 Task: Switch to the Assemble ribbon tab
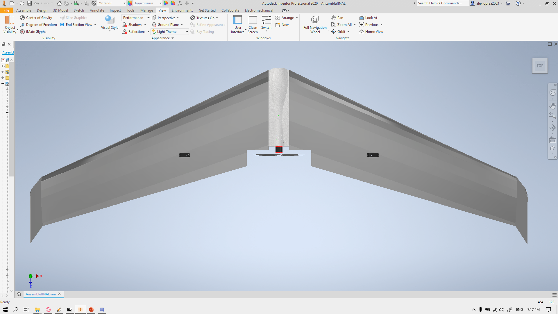click(24, 10)
